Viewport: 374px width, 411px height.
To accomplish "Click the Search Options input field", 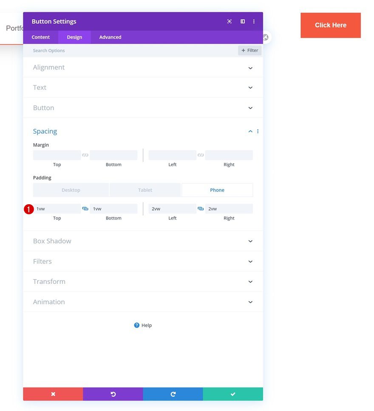I will pyautogui.click(x=85, y=50).
